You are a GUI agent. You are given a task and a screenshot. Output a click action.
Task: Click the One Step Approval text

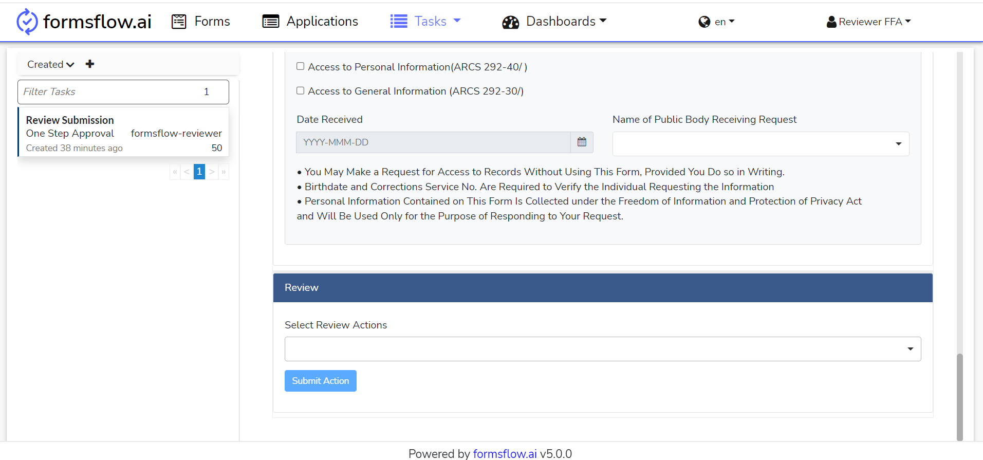(x=70, y=133)
